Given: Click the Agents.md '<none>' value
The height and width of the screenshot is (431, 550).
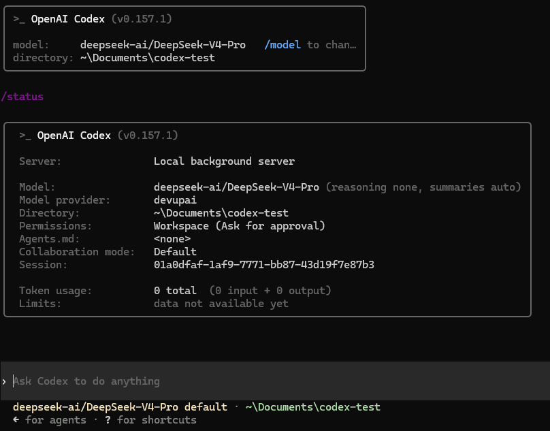Looking at the screenshot, I should click(x=172, y=239).
